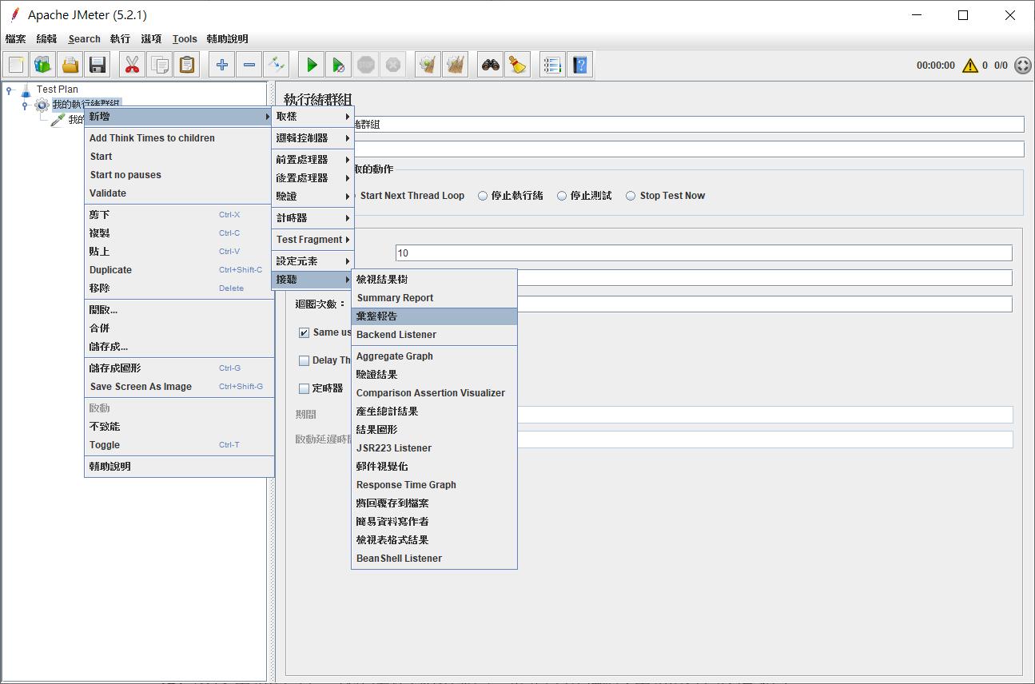
Task: Expand the Test Fragment submenu
Action: point(312,240)
